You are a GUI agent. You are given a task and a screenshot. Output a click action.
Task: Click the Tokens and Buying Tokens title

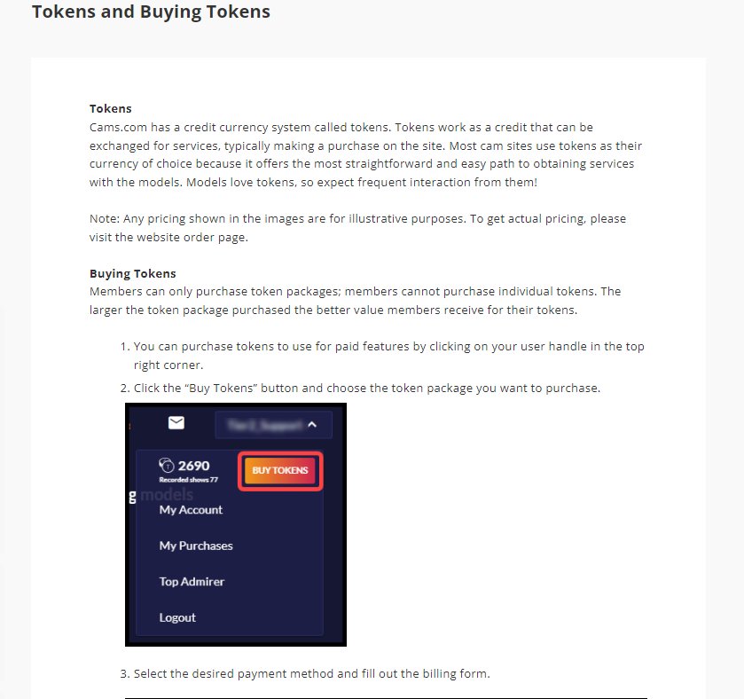pyautogui.click(x=151, y=12)
